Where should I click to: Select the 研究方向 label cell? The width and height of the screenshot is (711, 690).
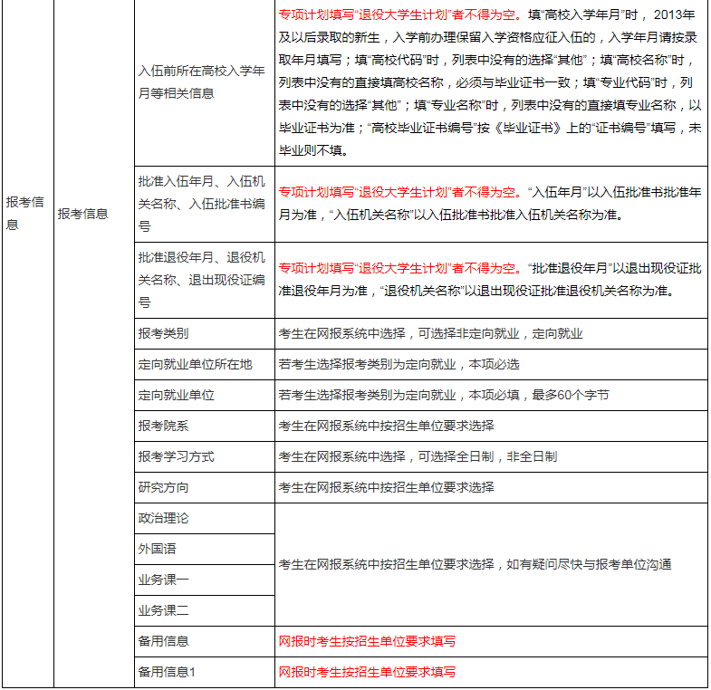point(164,487)
